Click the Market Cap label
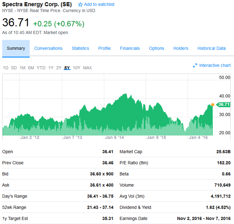Screen dimensions: 234x224 [x=131, y=152]
